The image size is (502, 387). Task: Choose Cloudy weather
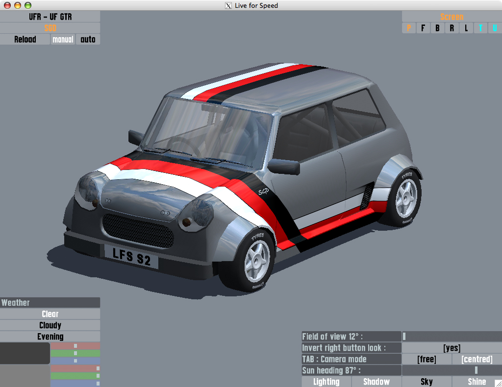(x=50, y=325)
